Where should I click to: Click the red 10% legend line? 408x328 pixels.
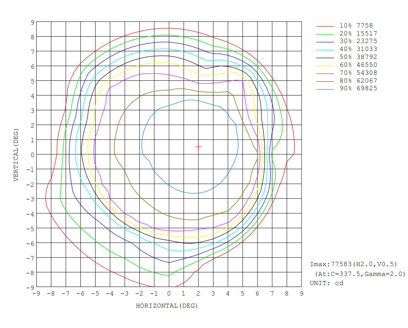[325, 26]
